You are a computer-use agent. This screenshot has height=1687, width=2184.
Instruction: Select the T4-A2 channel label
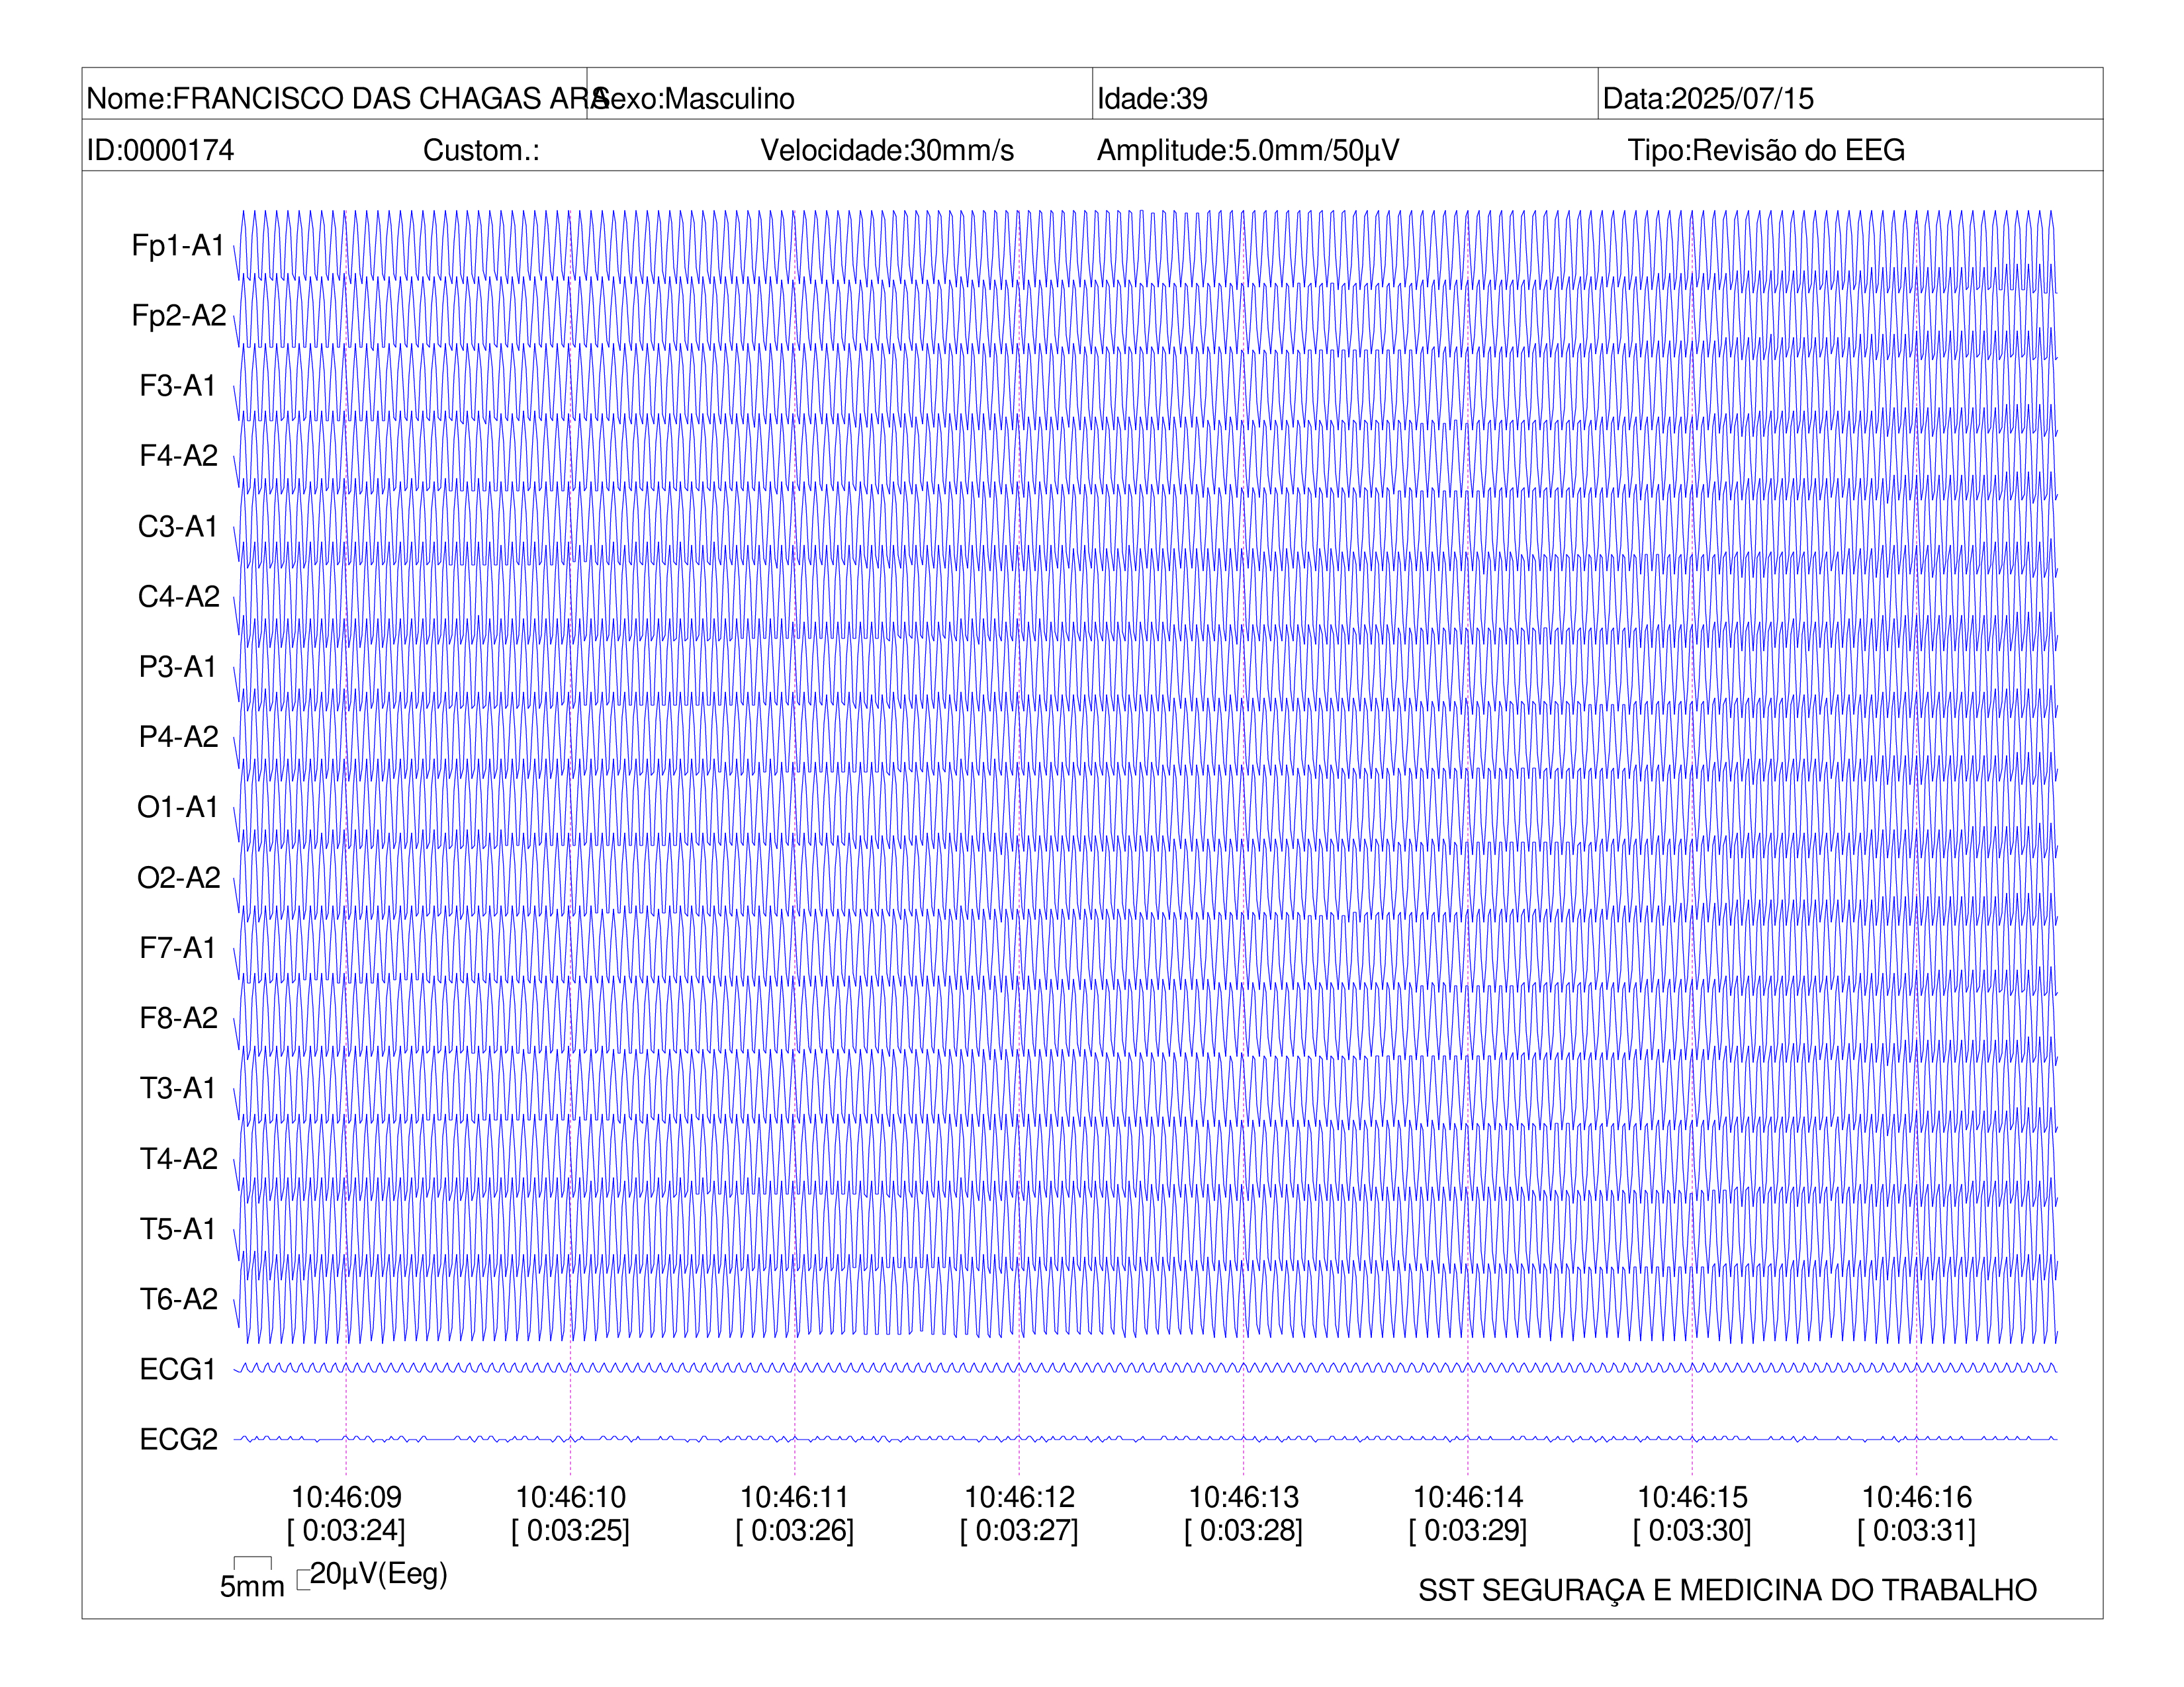[179, 1158]
